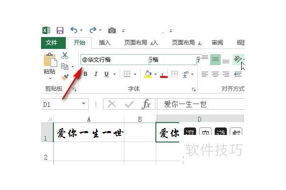Activate the format painter brush

point(65,77)
